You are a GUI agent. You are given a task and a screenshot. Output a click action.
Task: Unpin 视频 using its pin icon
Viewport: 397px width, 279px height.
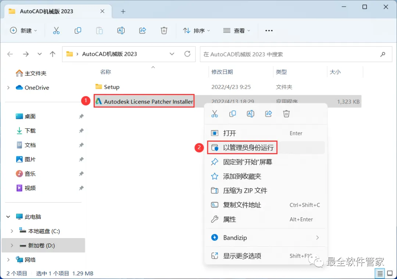tap(81, 188)
